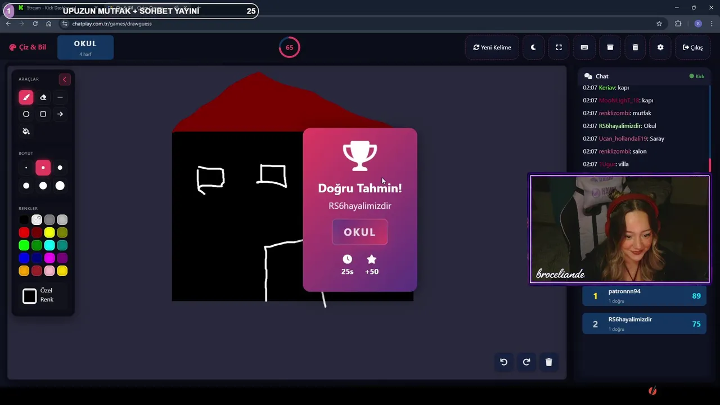Click Yeni Kelime for a new word
Image resolution: width=720 pixels, height=405 pixels.
pos(492,47)
